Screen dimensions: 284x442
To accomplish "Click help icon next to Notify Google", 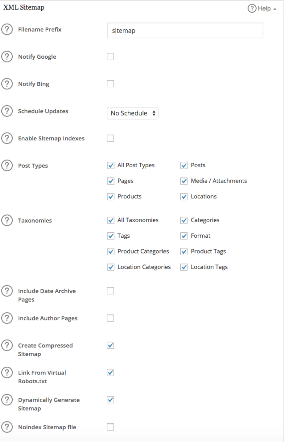I will (6, 57).
